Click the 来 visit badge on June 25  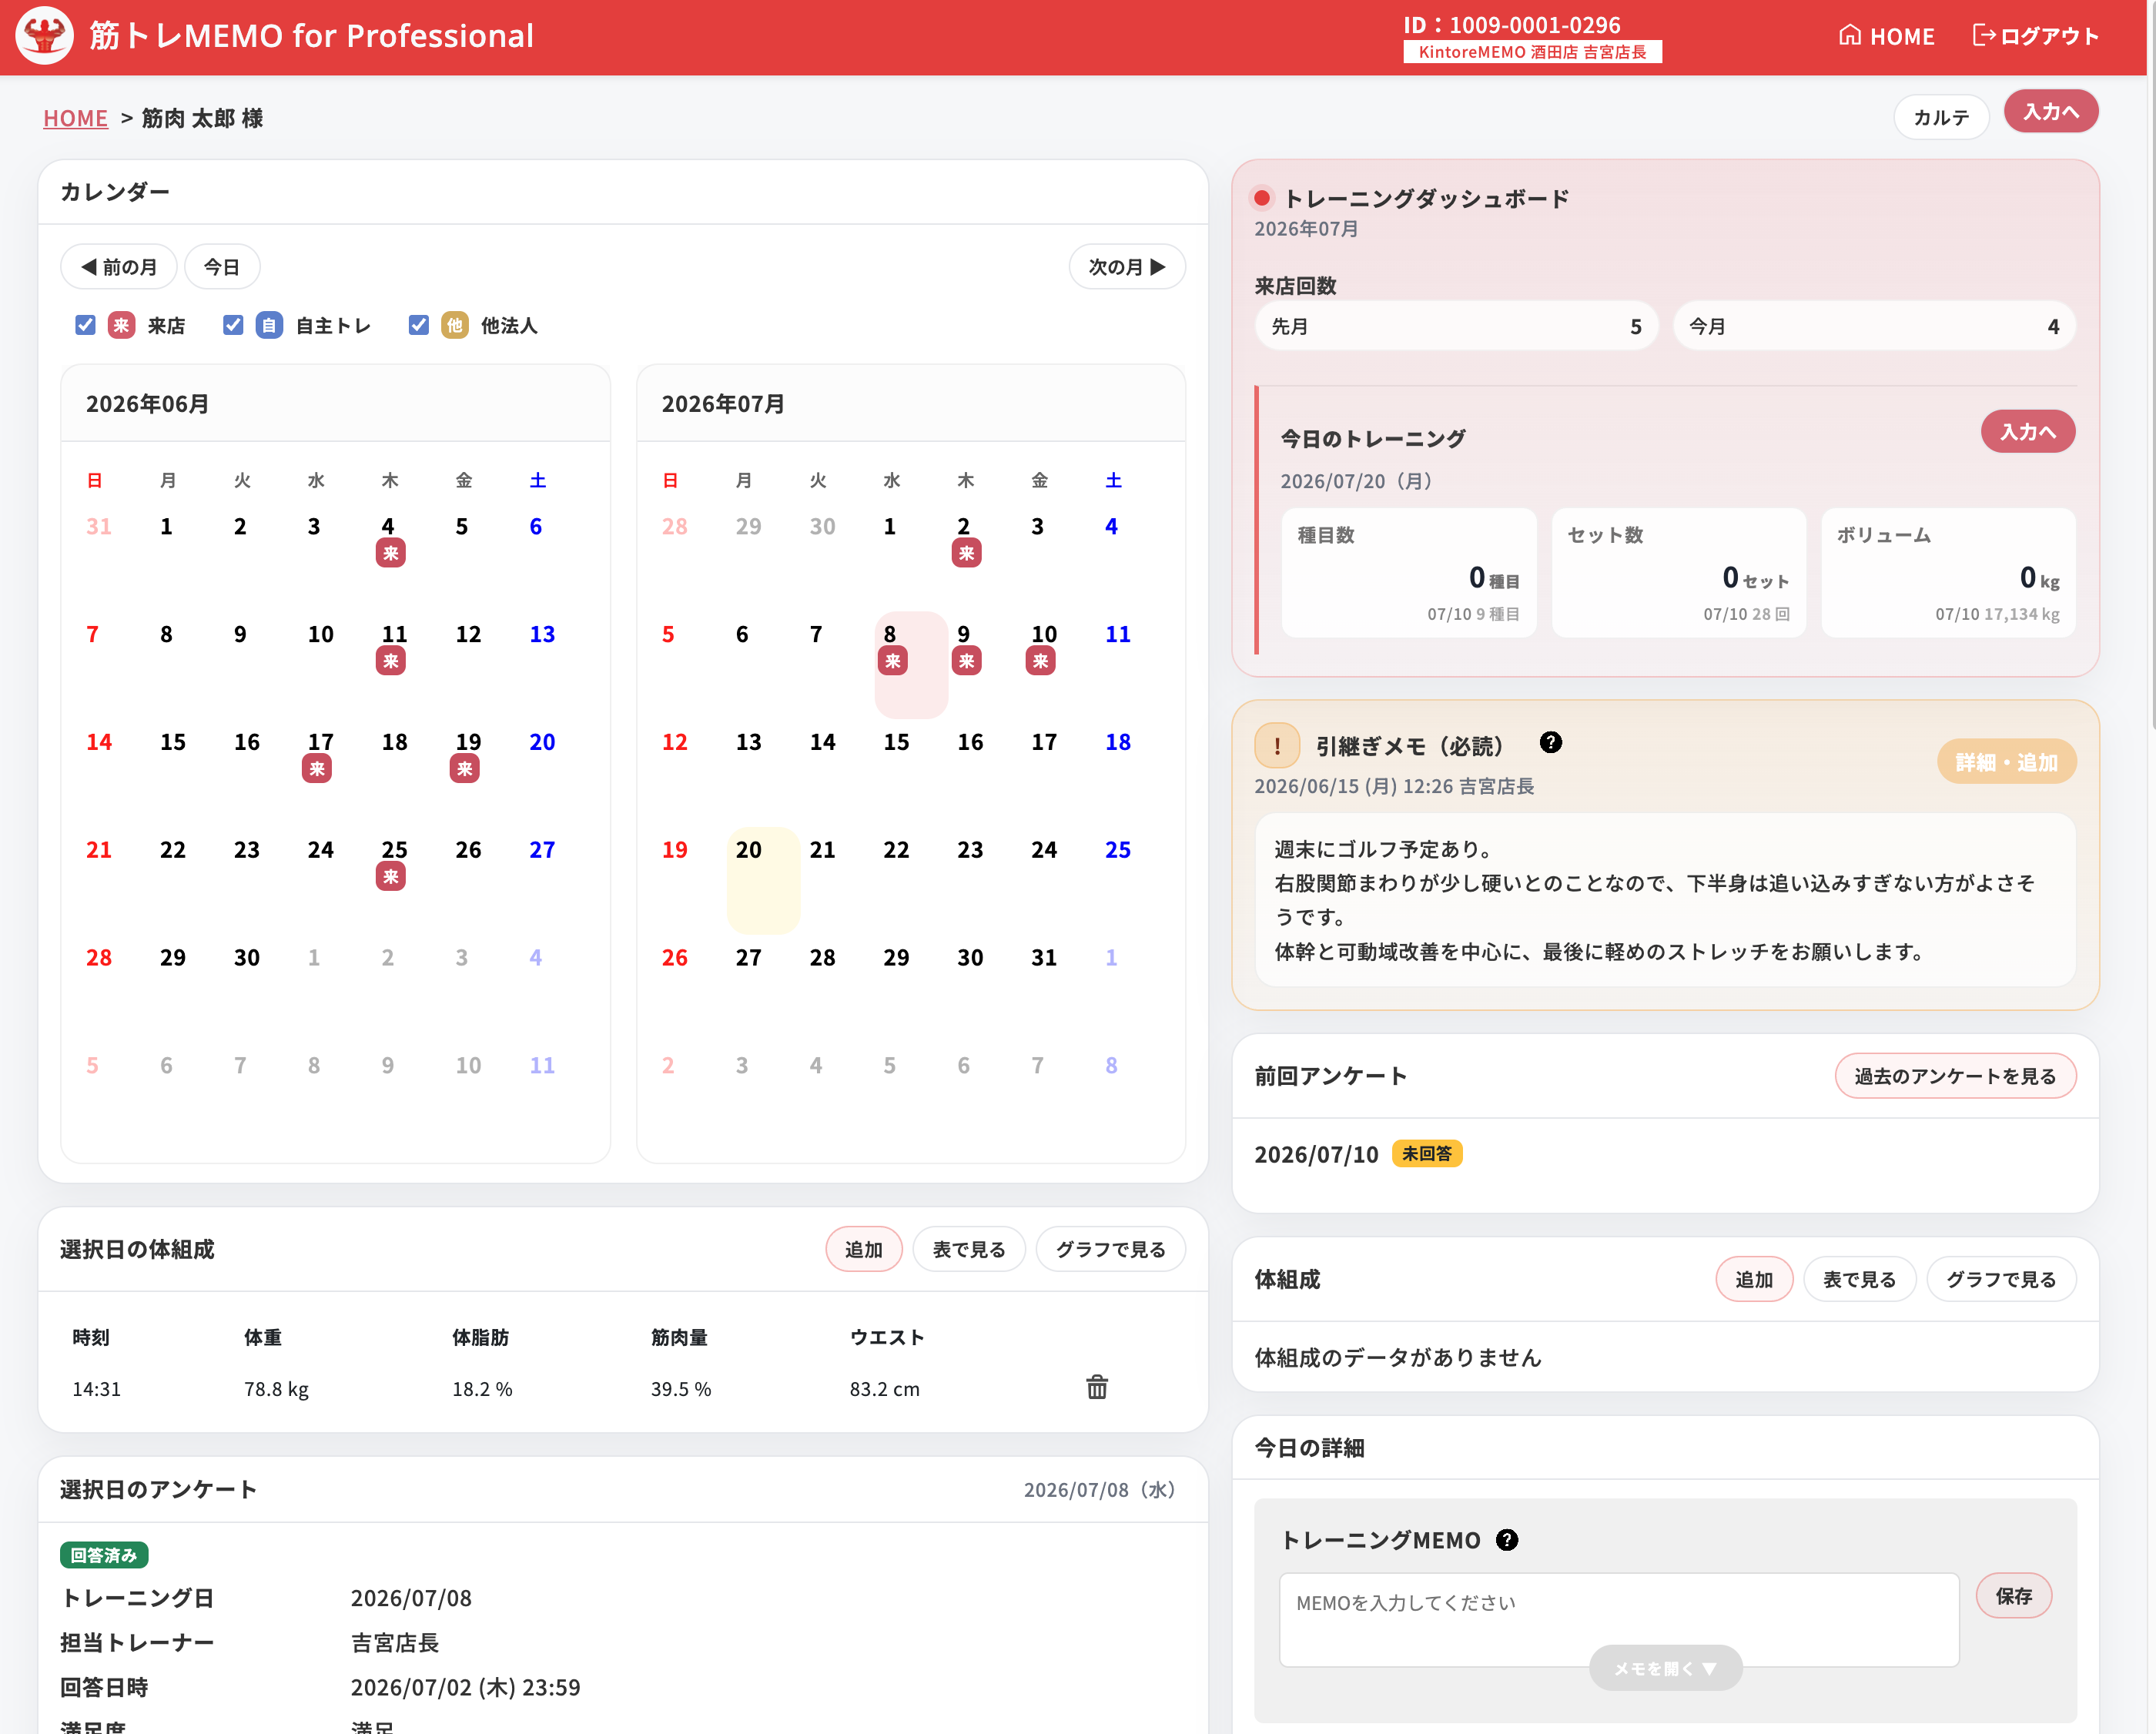tap(390, 877)
